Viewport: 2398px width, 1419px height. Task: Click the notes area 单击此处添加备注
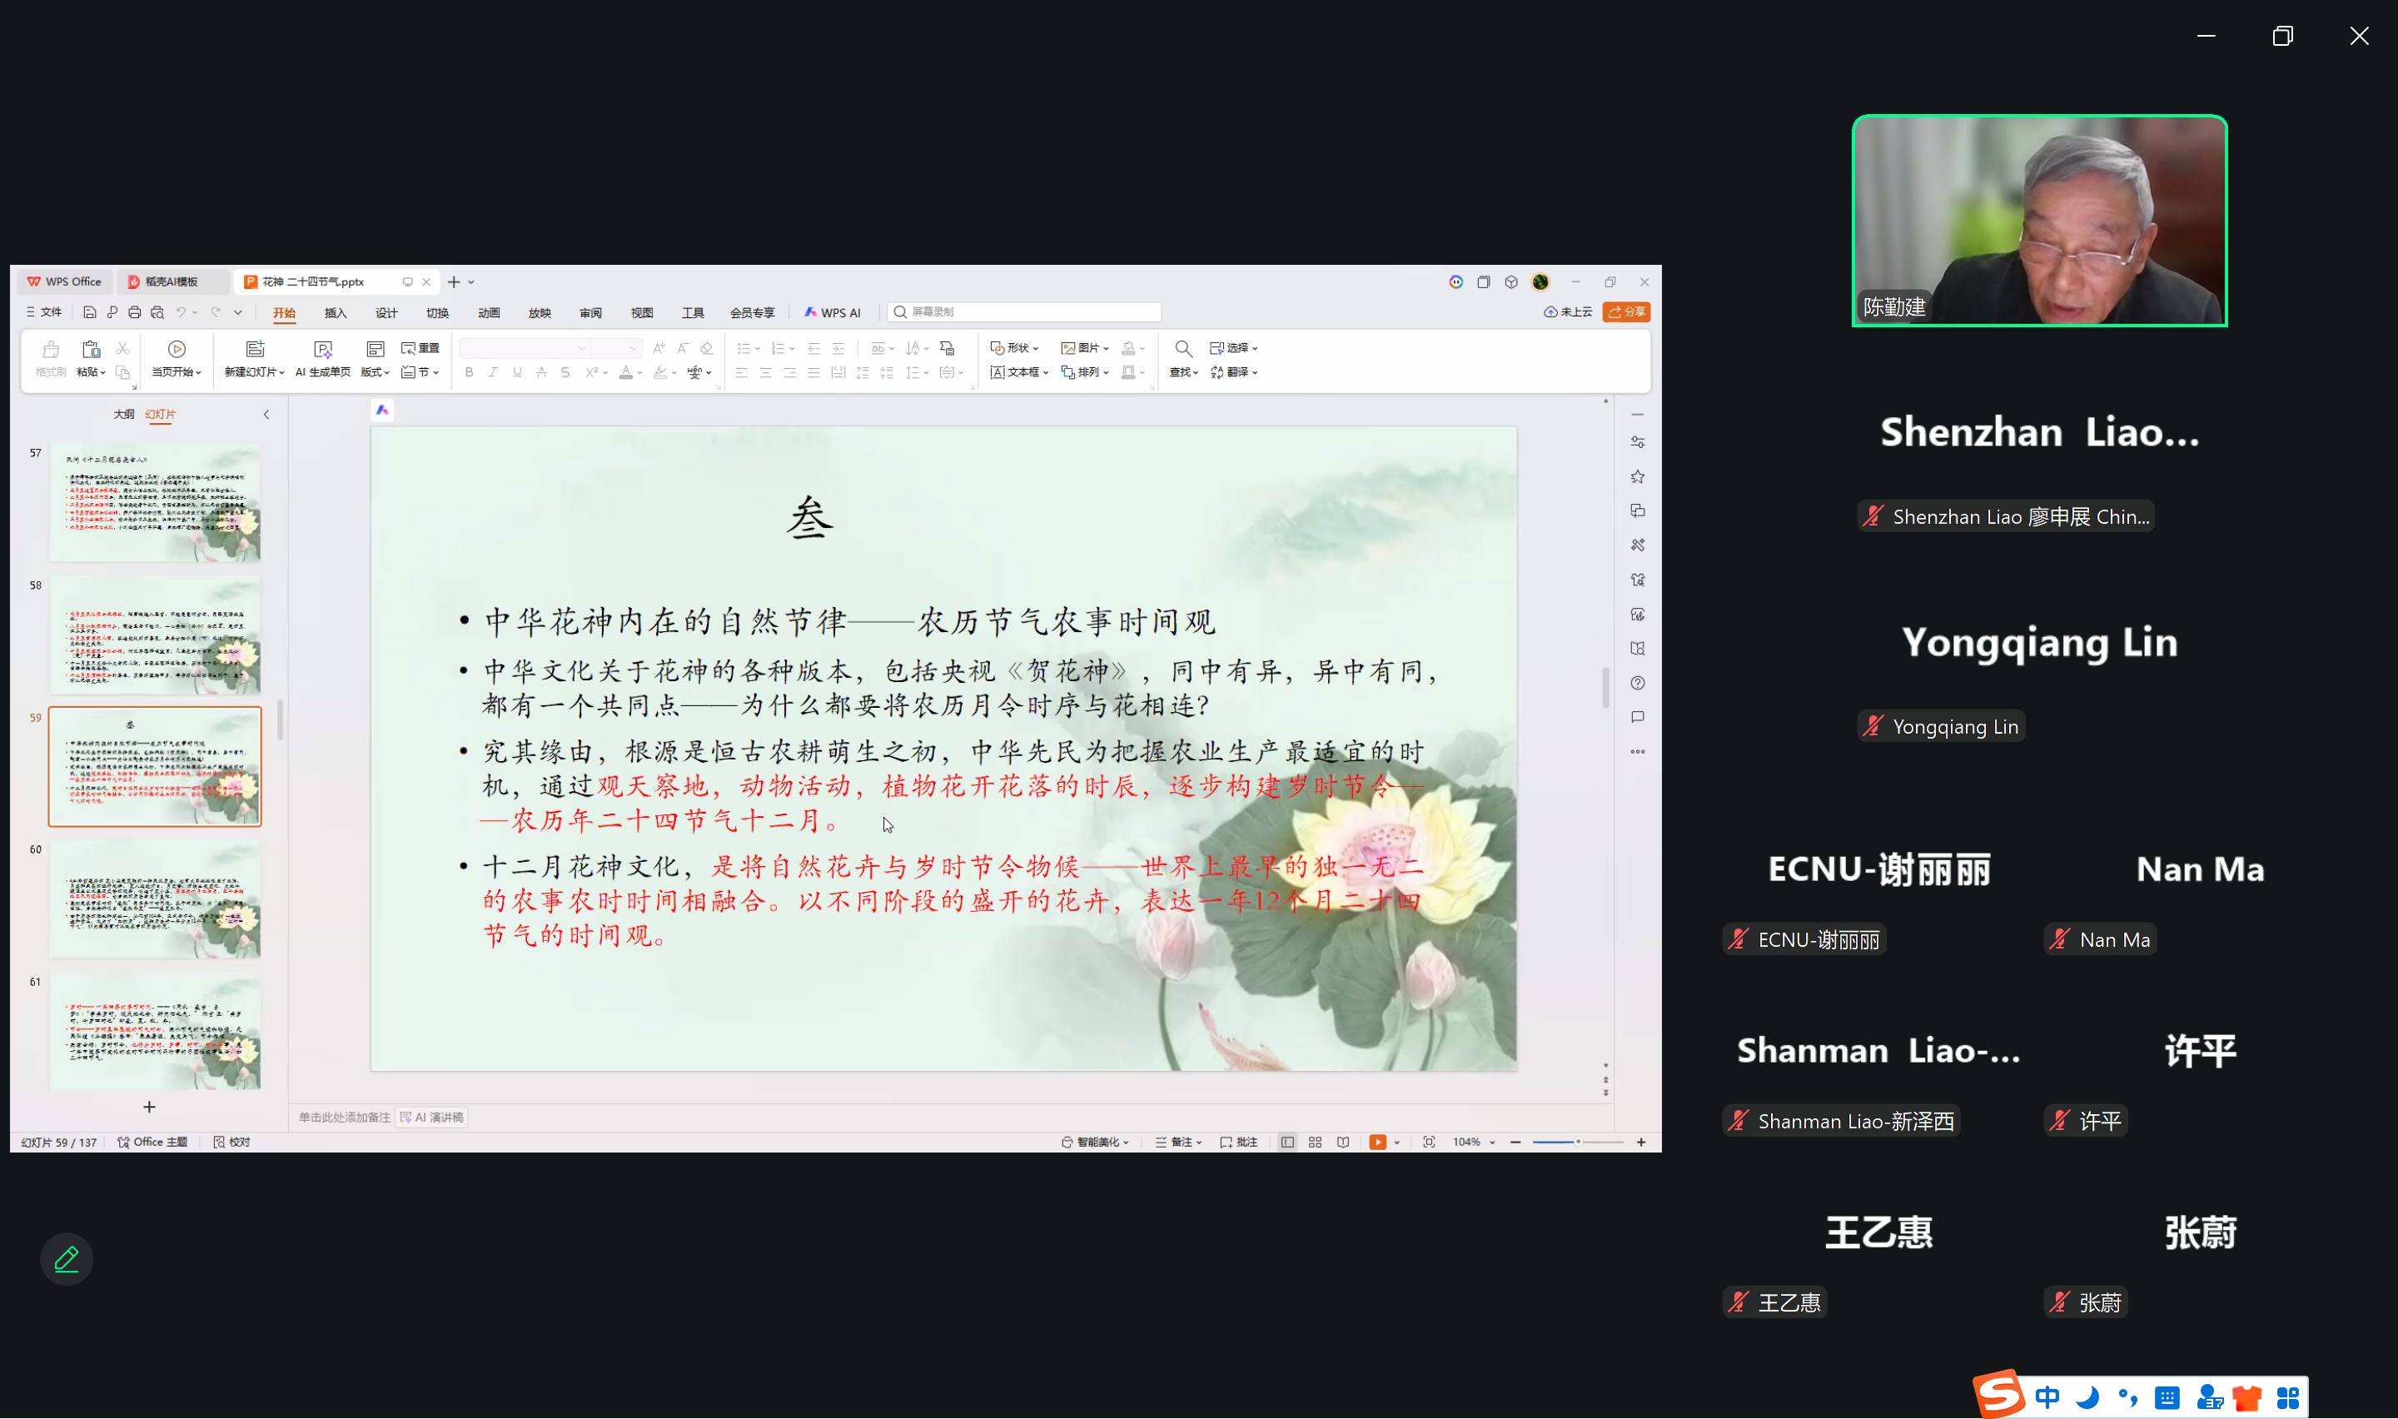pos(344,1117)
